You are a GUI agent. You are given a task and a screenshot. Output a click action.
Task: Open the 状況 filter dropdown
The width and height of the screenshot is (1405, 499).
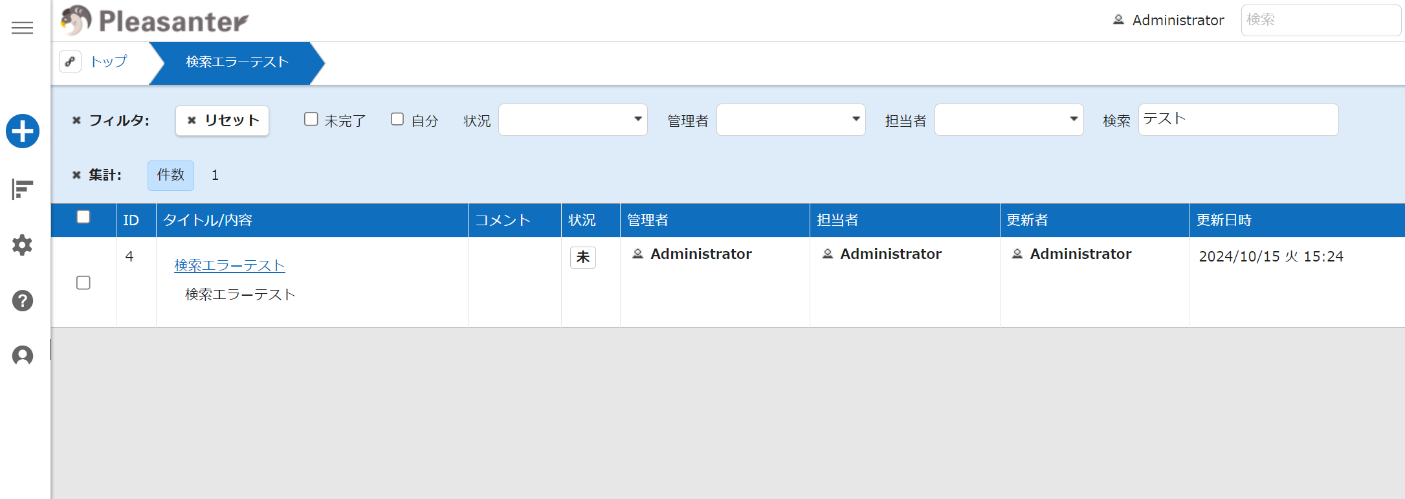click(573, 120)
